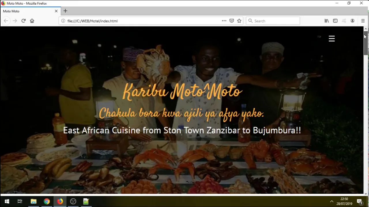Open Windows notification center
This screenshot has width=369, height=207.
coord(360,202)
